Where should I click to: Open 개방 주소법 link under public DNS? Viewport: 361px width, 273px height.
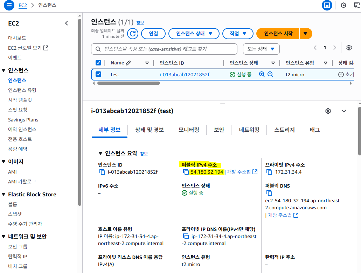pos(283,215)
